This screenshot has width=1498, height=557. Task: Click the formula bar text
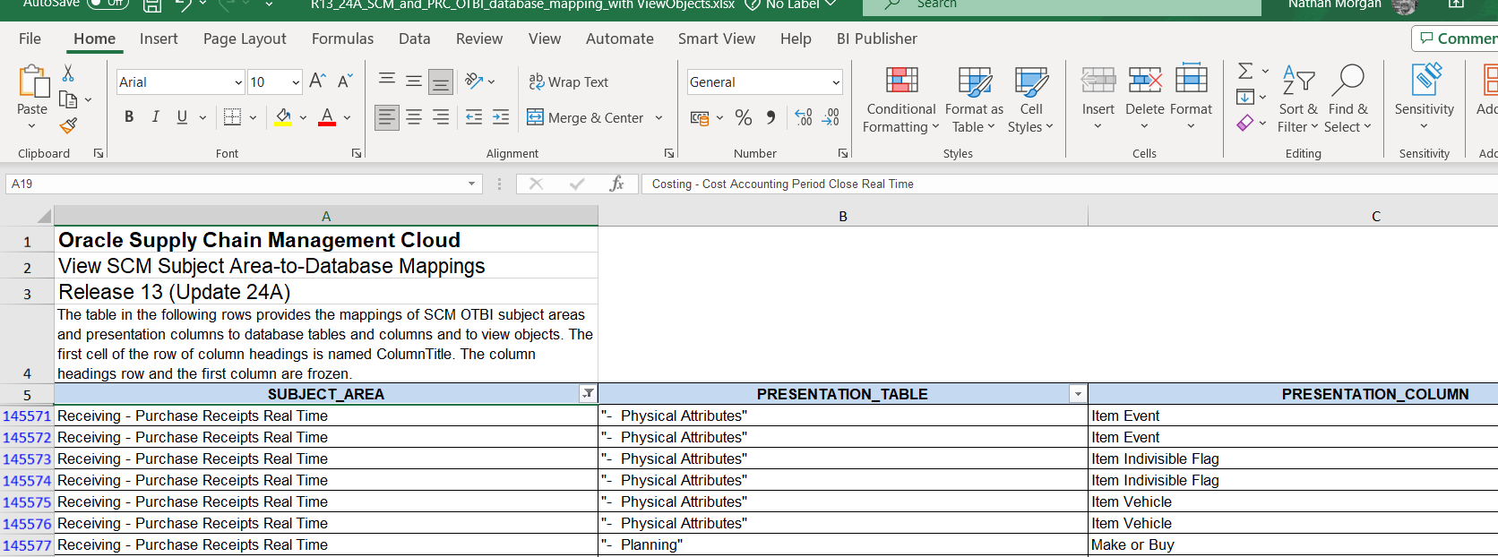tap(783, 184)
